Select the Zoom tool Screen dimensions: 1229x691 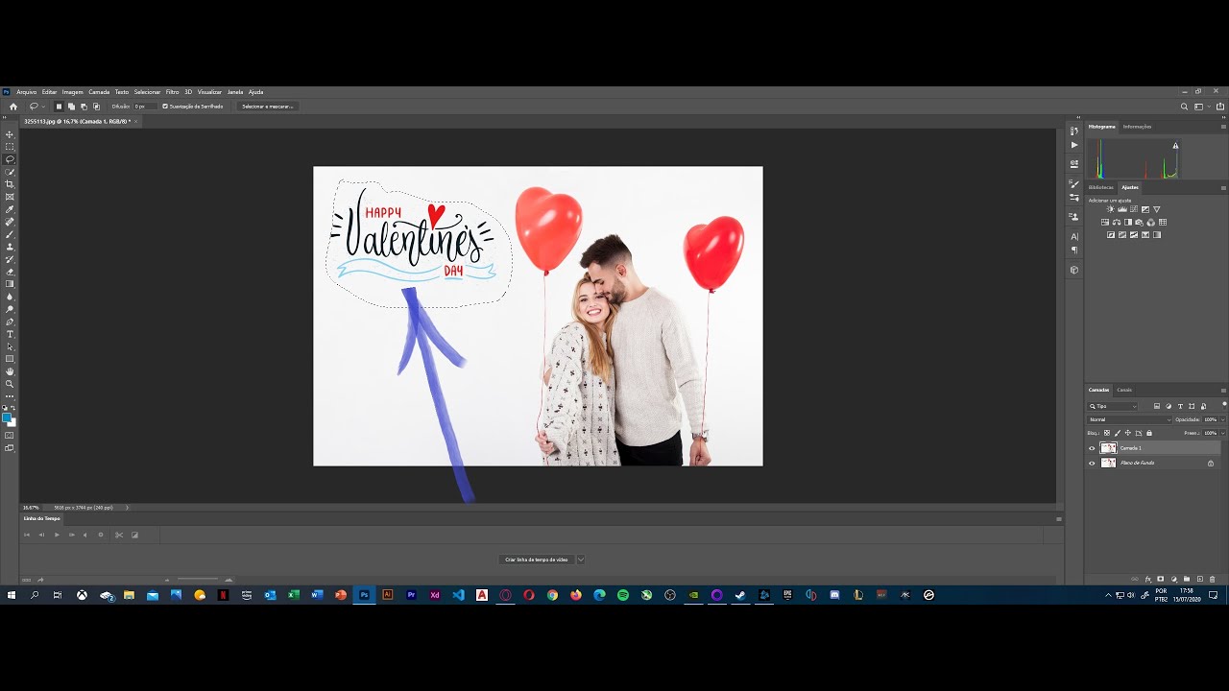point(10,384)
